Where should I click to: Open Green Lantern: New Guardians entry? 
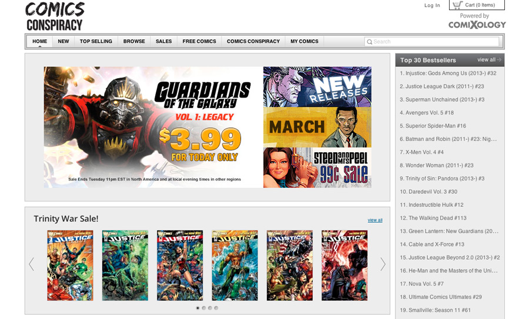point(449,231)
